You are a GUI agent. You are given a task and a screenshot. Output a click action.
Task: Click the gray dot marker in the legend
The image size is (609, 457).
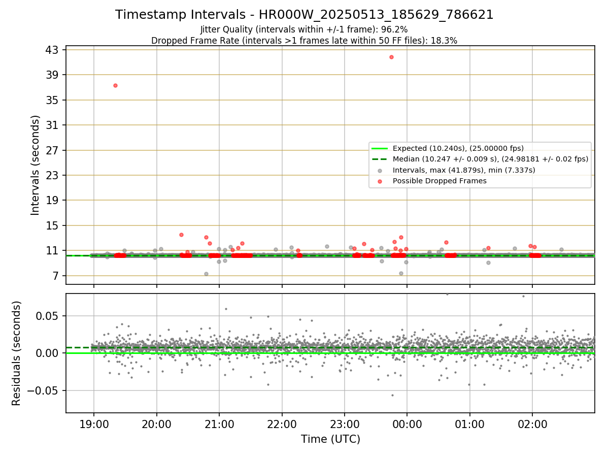click(380, 170)
